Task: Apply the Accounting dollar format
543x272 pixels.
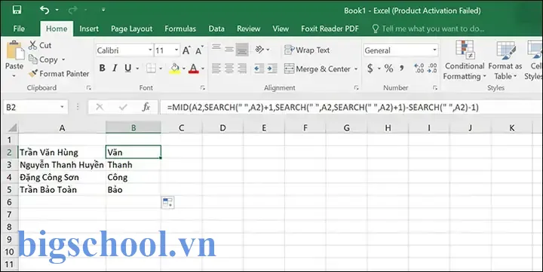Action: 370,69
